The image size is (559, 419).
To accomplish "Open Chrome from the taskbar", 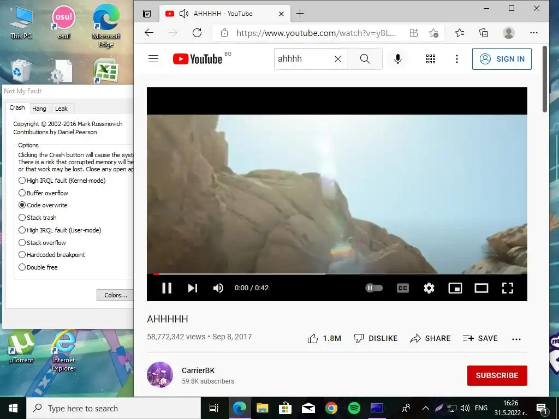I will [331, 408].
